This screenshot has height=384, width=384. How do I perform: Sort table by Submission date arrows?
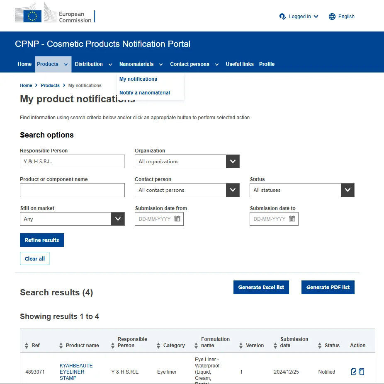pyautogui.click(x=276, y=345)
